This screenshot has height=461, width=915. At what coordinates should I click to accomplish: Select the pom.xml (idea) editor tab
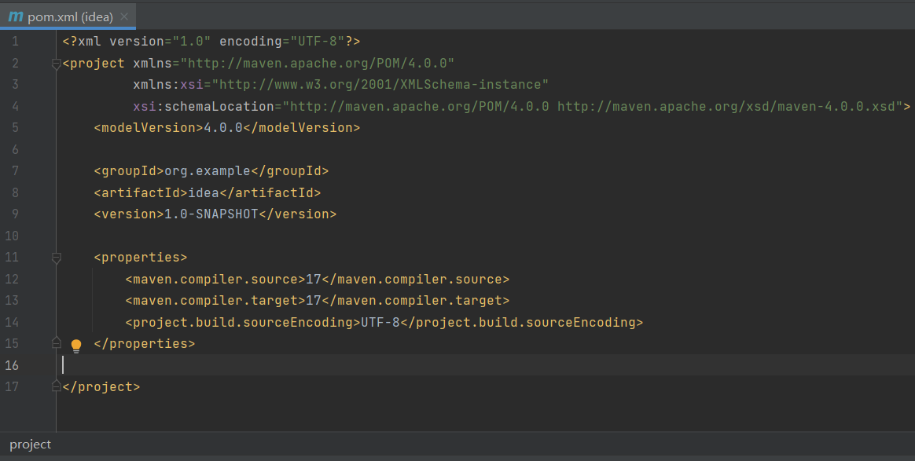70,16
